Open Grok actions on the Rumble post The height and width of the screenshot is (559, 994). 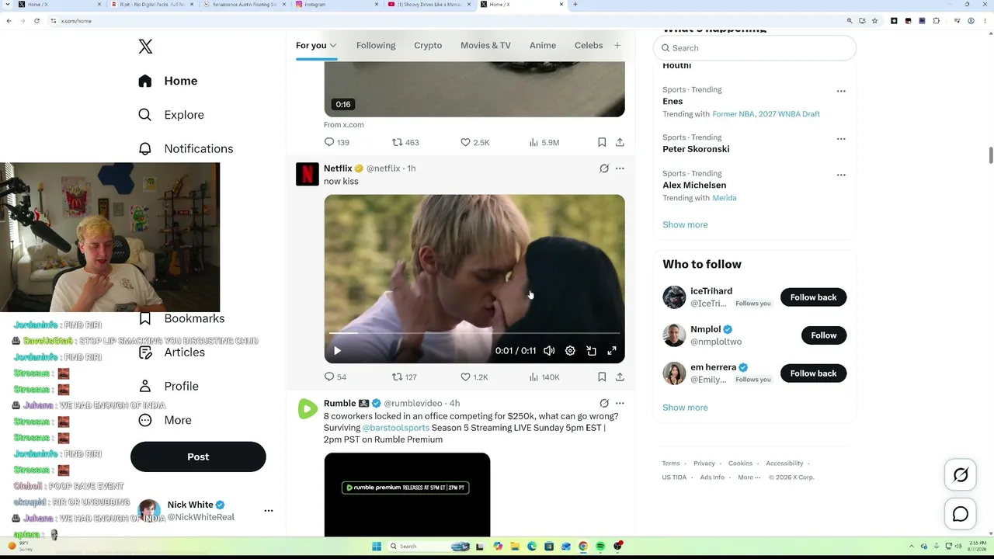[x=604, y=404]
